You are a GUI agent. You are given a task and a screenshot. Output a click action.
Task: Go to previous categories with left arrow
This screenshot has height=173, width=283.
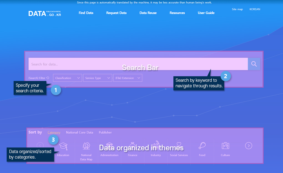pyautogui.click(x=40, y=146)
